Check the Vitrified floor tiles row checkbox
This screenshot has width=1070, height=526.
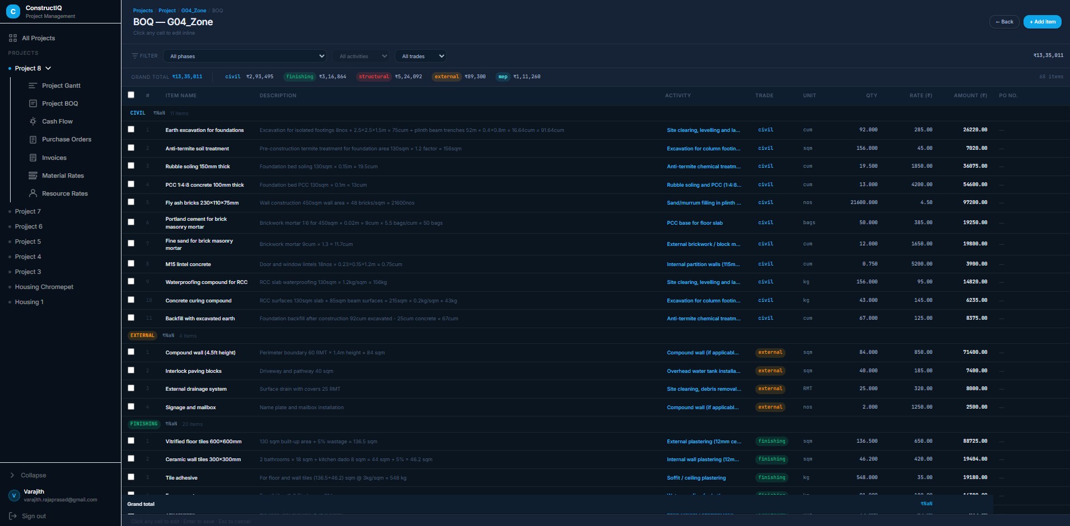(131, 440)
